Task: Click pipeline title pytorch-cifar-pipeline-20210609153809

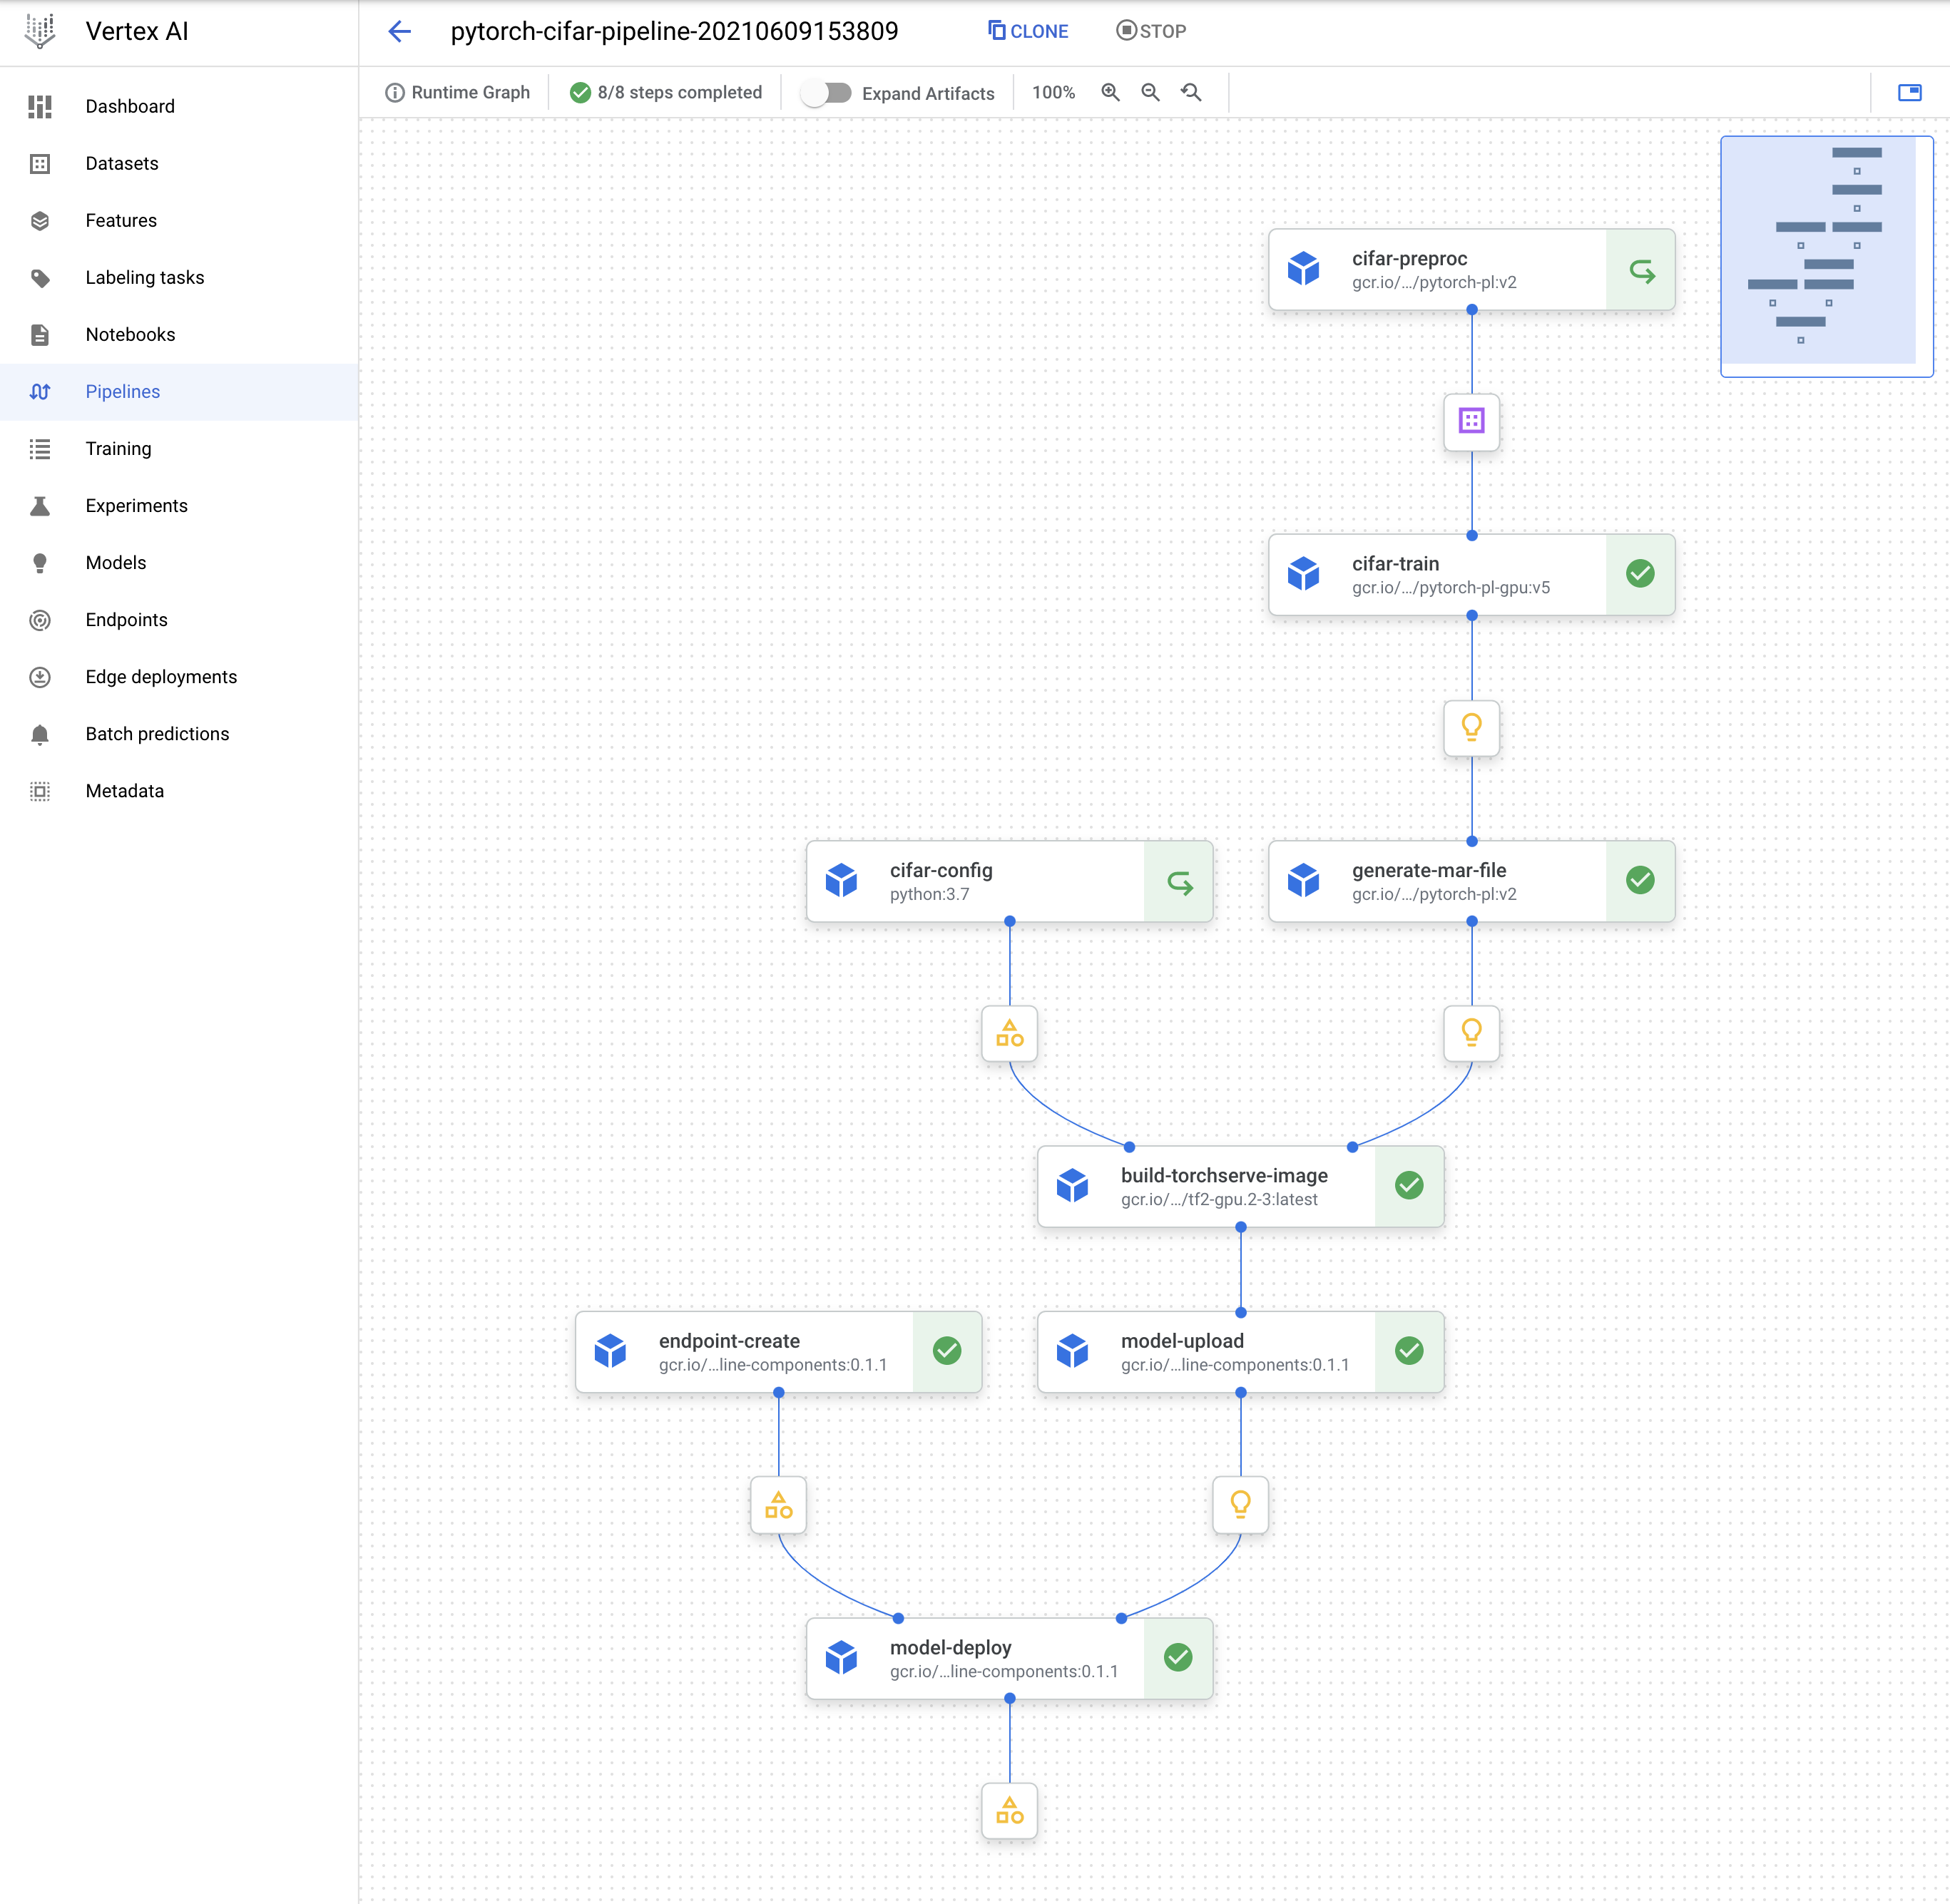Action: [x=674, y=31]
